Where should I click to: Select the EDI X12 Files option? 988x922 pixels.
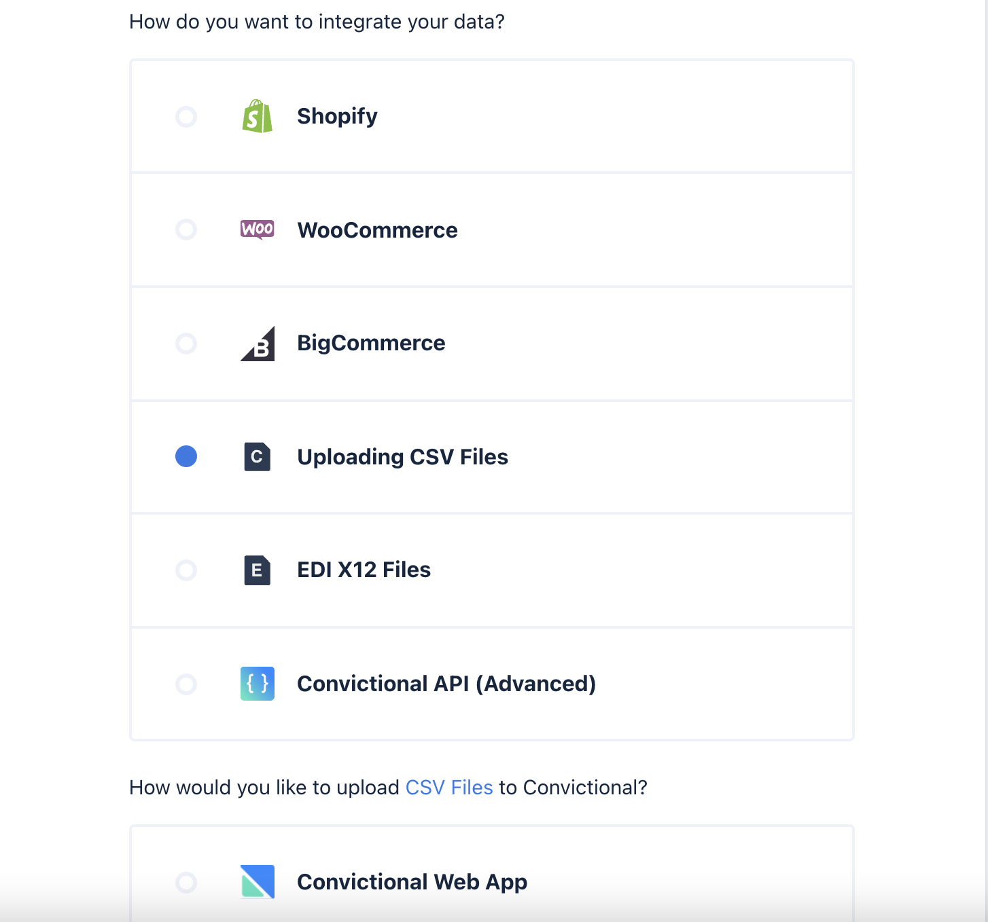(186, 570)
